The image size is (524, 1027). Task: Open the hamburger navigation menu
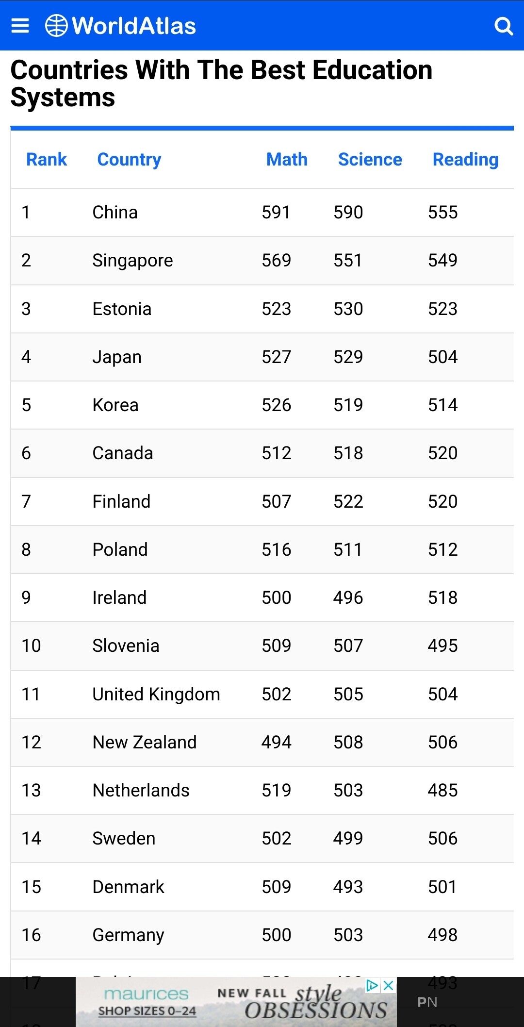pyautogui.click(x=20, y=26)
